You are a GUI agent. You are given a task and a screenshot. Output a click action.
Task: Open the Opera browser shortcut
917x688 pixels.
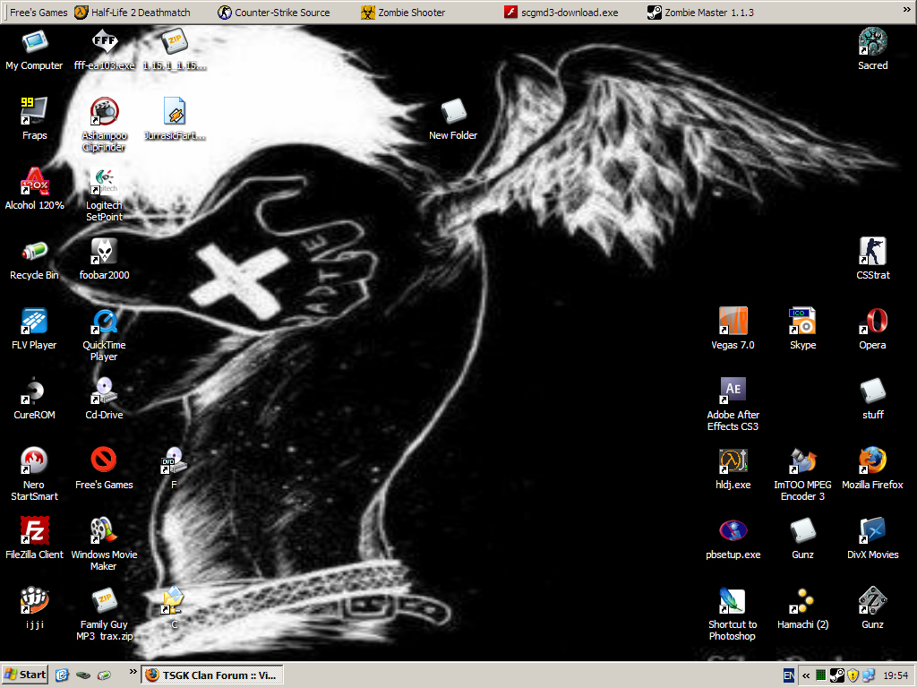point(872,322)
